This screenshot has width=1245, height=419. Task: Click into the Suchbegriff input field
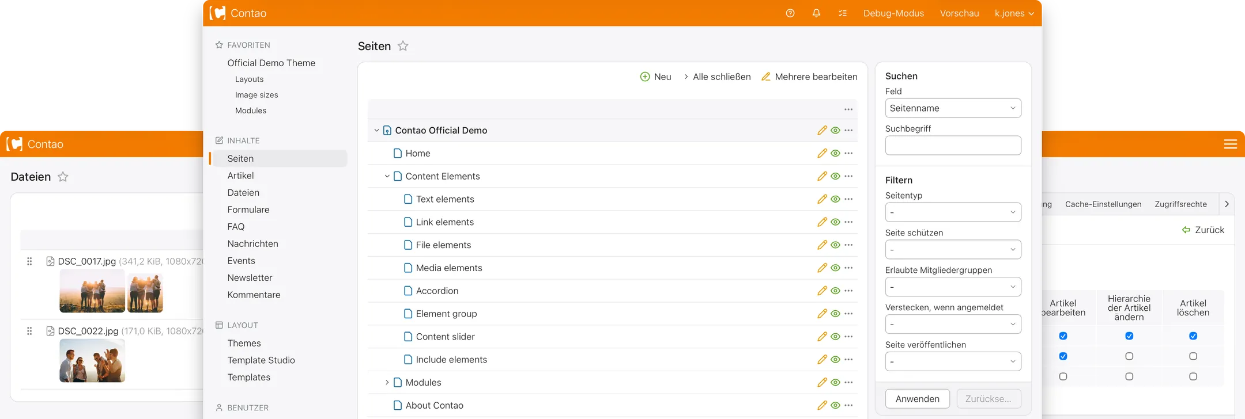coord(953,146)
